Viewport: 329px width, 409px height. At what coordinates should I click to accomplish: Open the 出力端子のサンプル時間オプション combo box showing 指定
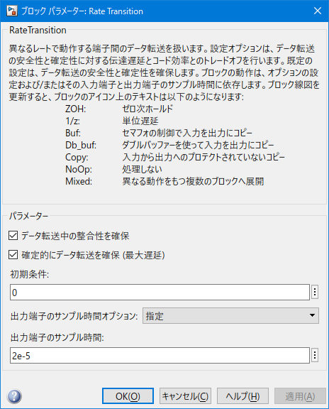tap(230, 315)
